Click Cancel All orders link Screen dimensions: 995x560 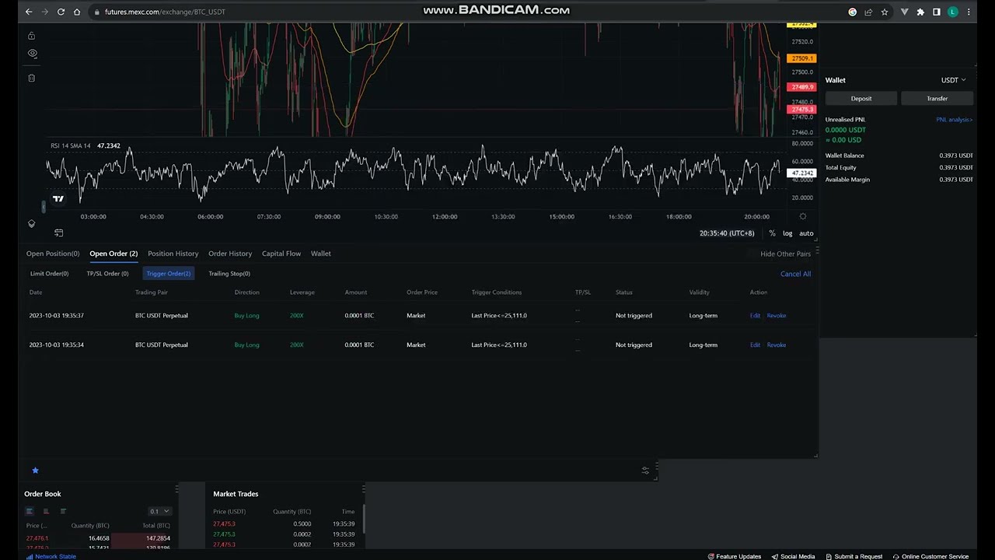pos(795,274)
